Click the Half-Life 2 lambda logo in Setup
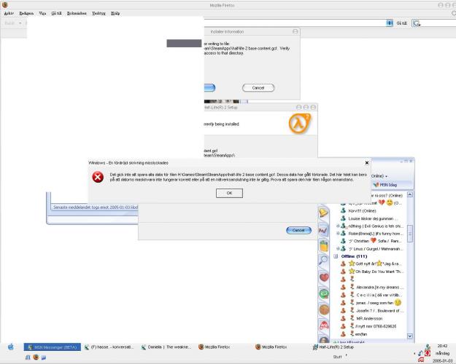Image resolution: width=456 pixels, height=364 pixels. (x=300, y=124)
